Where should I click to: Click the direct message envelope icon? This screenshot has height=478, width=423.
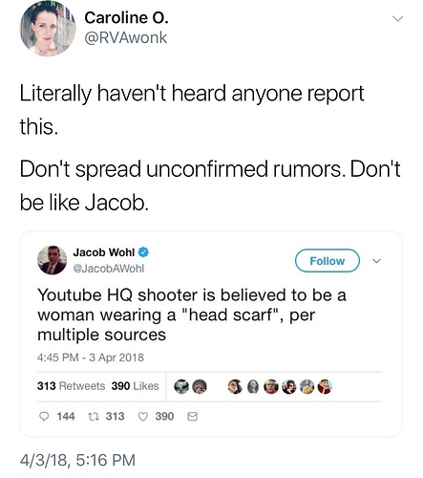coord(192,417)
